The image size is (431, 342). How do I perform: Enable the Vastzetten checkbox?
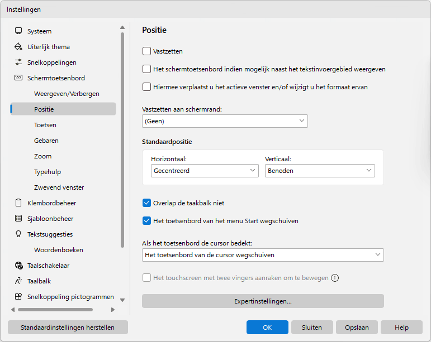point(147,51)
